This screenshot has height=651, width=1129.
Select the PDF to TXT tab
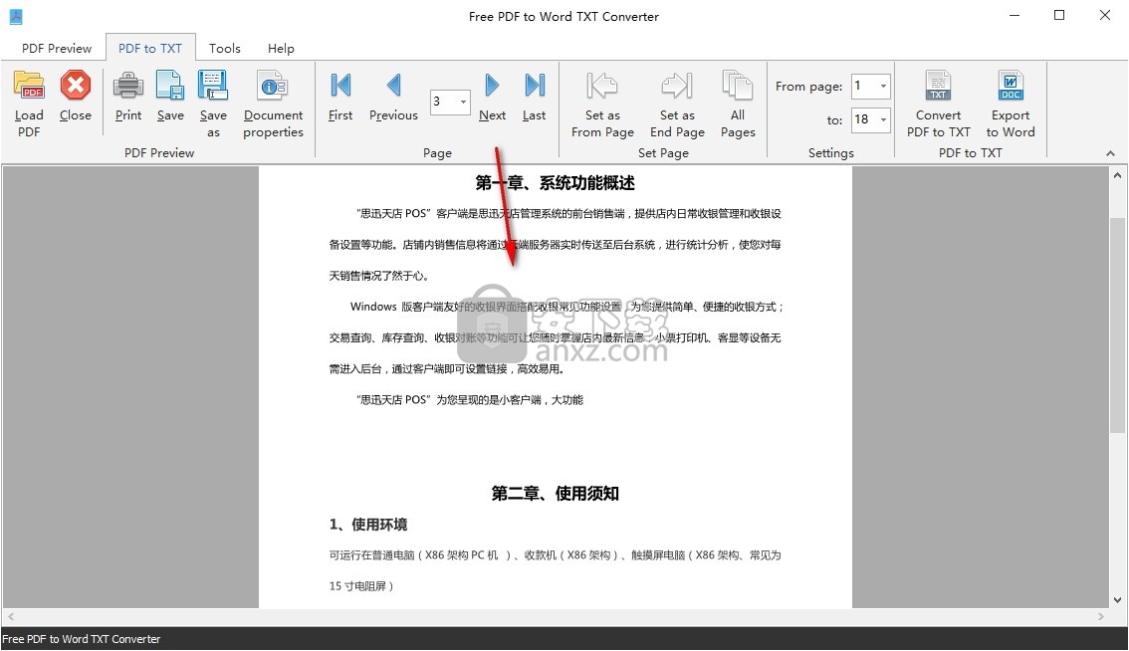tap(149, 48)
